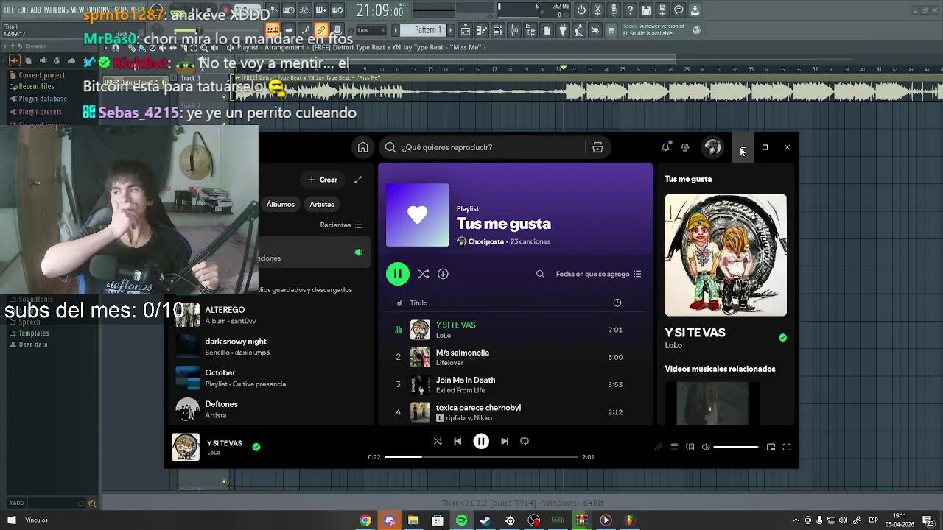This screenshot has width=943, height=530.
Task: Click Spotify search input field
Action: (x=483, y=147)
